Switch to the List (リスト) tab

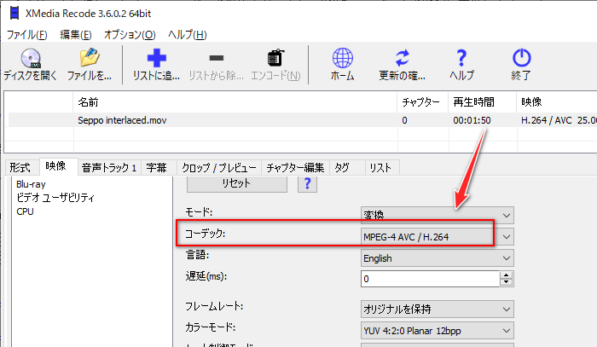[x=380, y=167]
